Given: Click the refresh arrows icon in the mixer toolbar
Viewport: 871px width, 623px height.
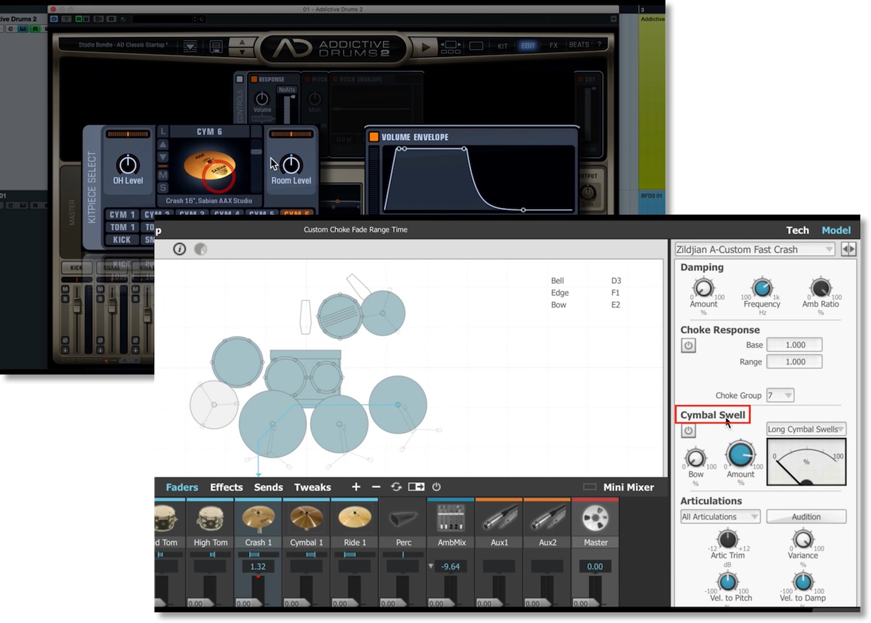Looking at the screenshot, I should point(396,487).
